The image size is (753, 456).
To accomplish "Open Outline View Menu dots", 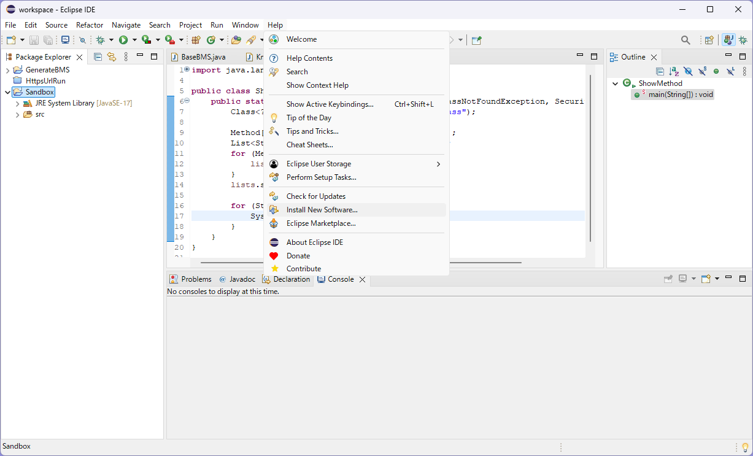I will [x=744, y=71].
